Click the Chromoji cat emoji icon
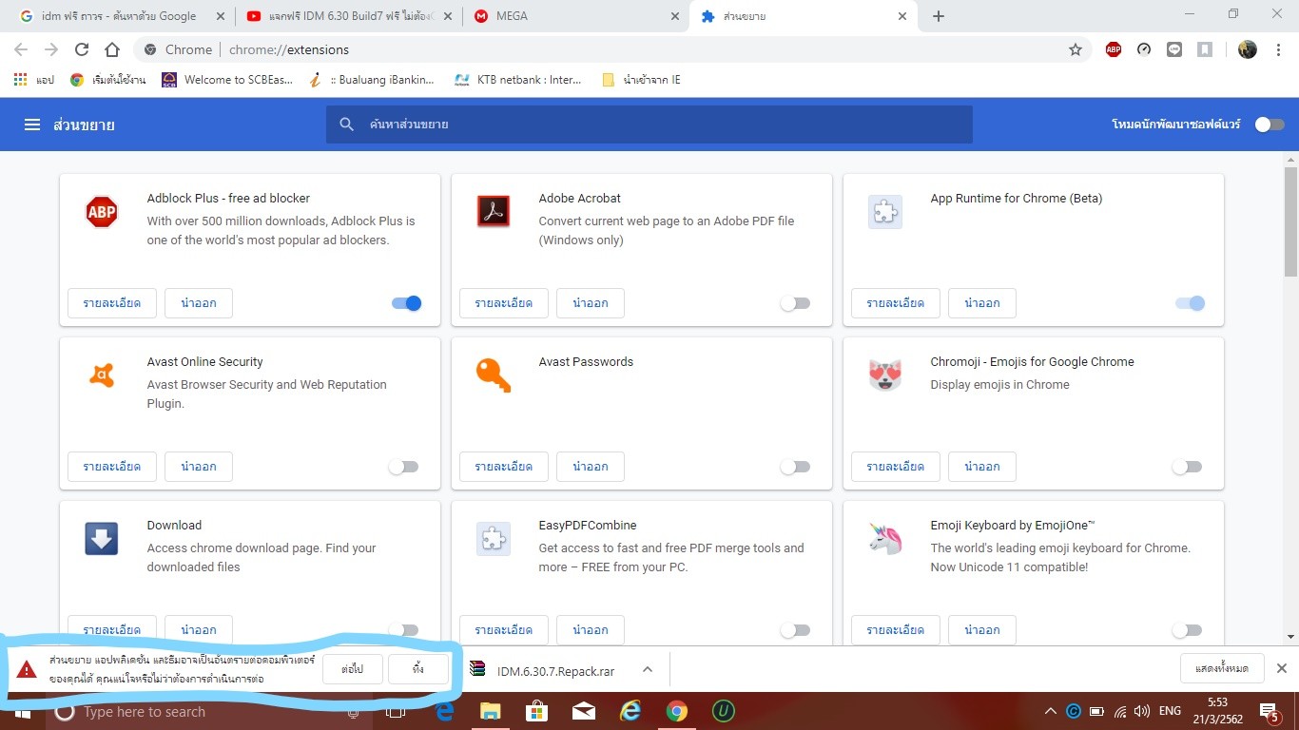The width and height of the screenshot is (1299, 730). click(885, 375)
